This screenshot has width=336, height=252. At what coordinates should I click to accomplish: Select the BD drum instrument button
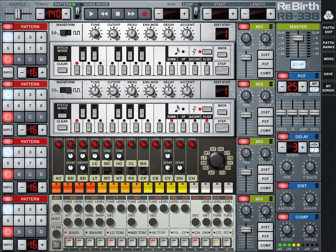tap(71, 178)
